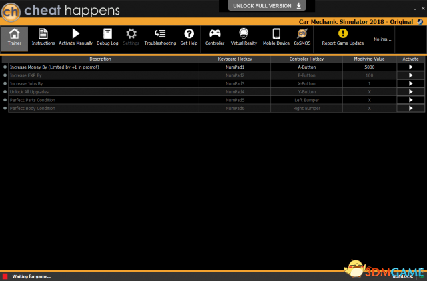Select the Unlock All Upgrades description

point(103,92)
